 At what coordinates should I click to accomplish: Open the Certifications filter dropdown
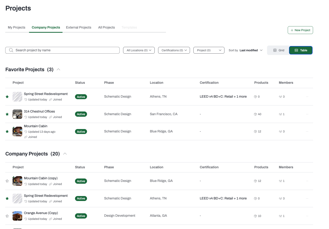174,50
